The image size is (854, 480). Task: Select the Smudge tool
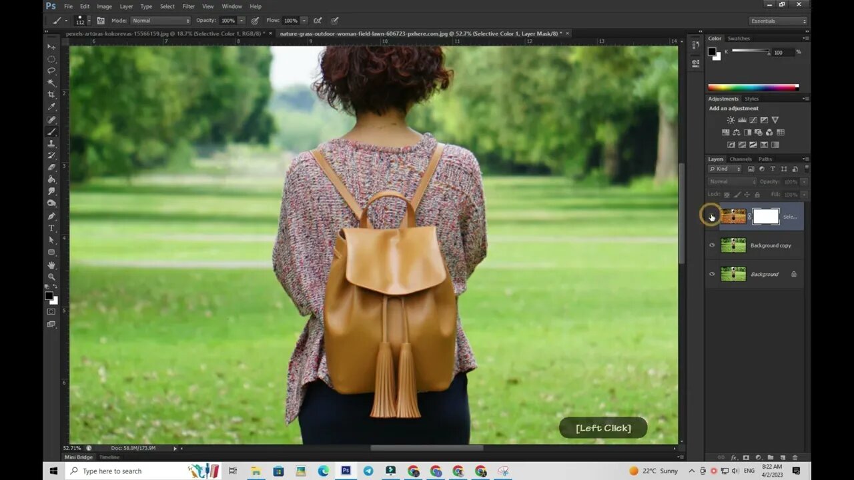pos(51,191)
